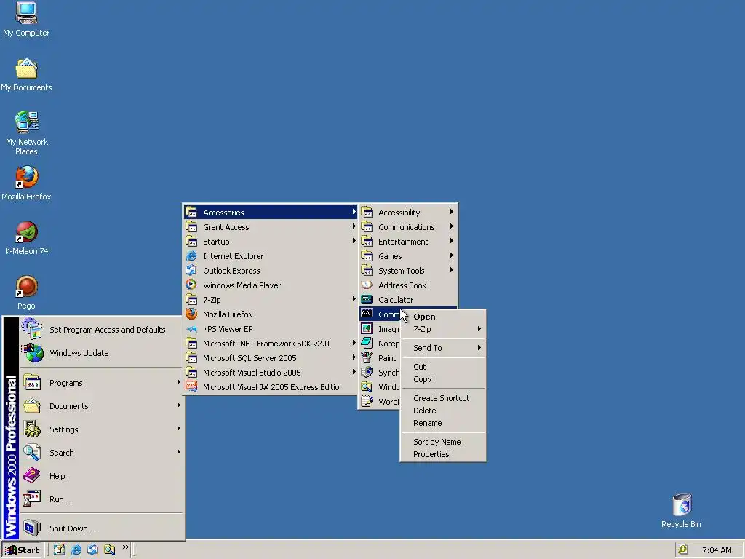This screenshot has width=745, height=559.
Task: Click the Outlook Express icon in Programs menu
Action: click(x=191, y=271)
